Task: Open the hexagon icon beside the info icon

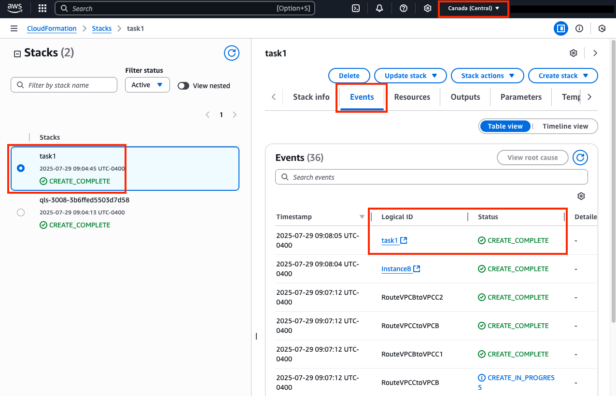Action: [602, 28]
